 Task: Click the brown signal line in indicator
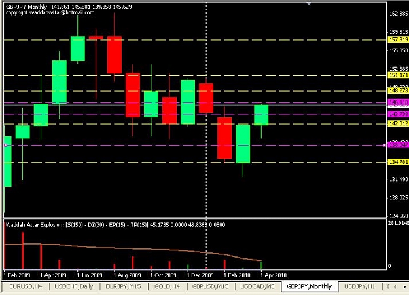[x=133, y=248]
